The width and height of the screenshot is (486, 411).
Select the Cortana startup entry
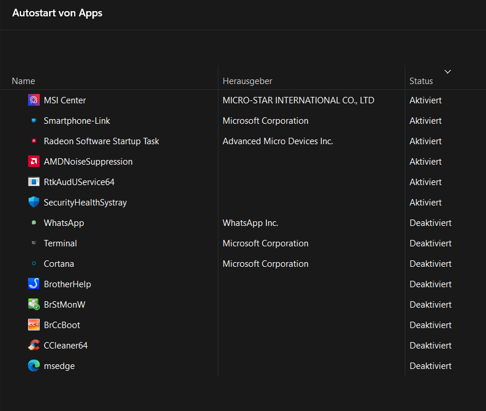pos(58,264)
